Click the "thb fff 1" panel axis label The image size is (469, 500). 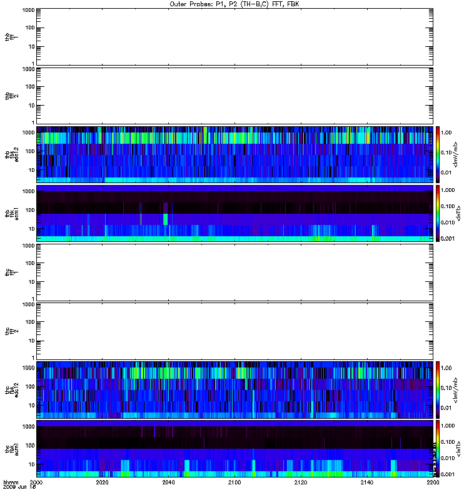pos(11,37)
